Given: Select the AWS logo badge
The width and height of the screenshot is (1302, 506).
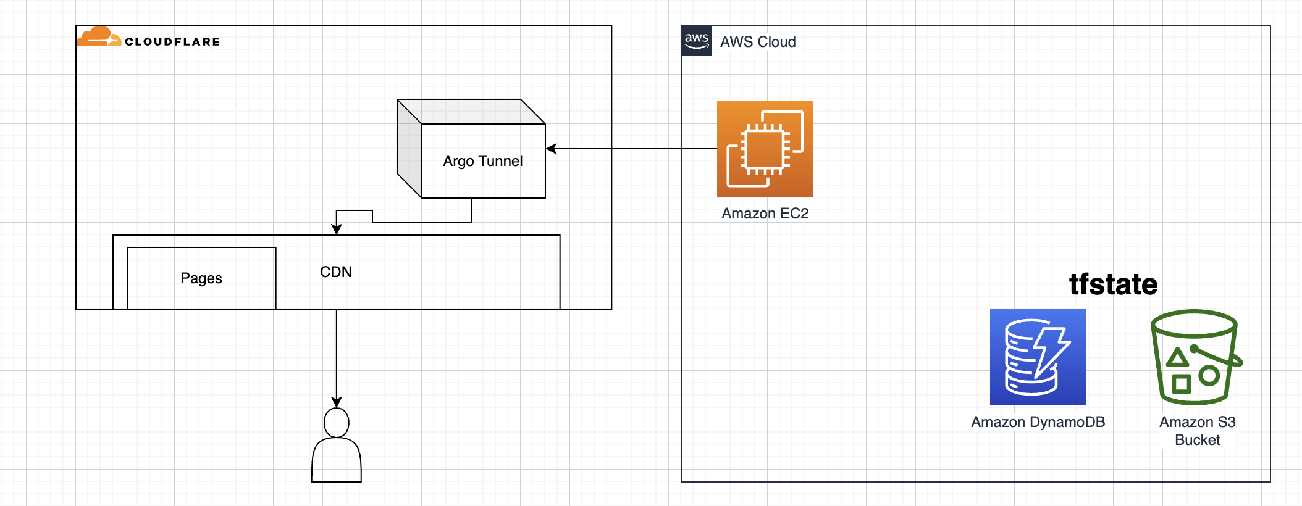Looking at the screenshot, I should [x=697, y=41].
